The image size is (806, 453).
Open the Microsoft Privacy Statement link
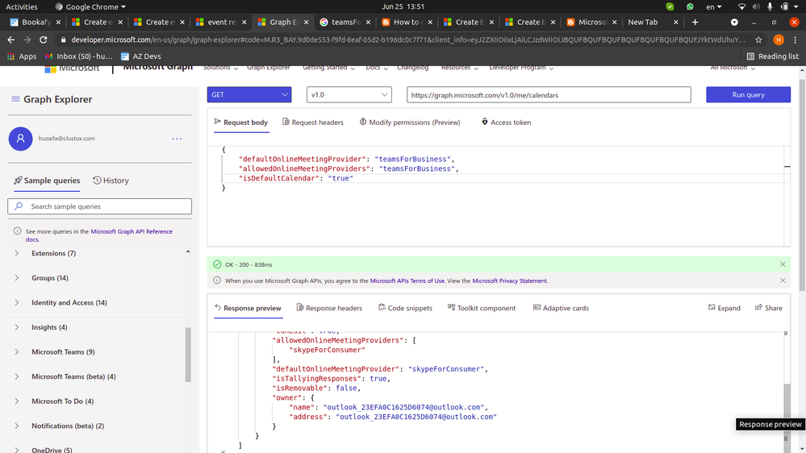[509, 281]
